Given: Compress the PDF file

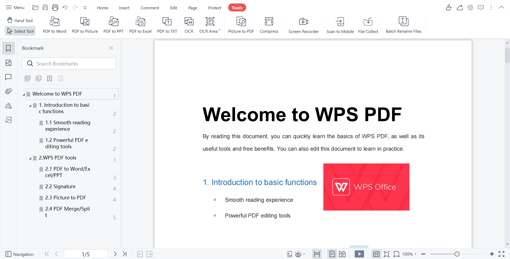Looking at the screenshot, I should (x=269, y=25).
